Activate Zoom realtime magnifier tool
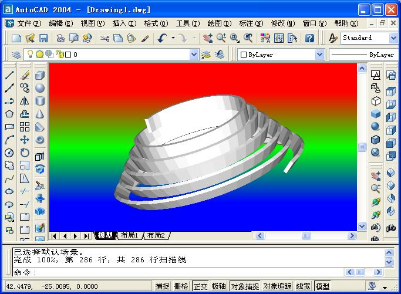 (221, 38)
